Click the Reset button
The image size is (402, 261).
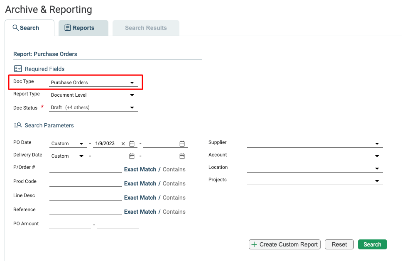pos(339,244)
